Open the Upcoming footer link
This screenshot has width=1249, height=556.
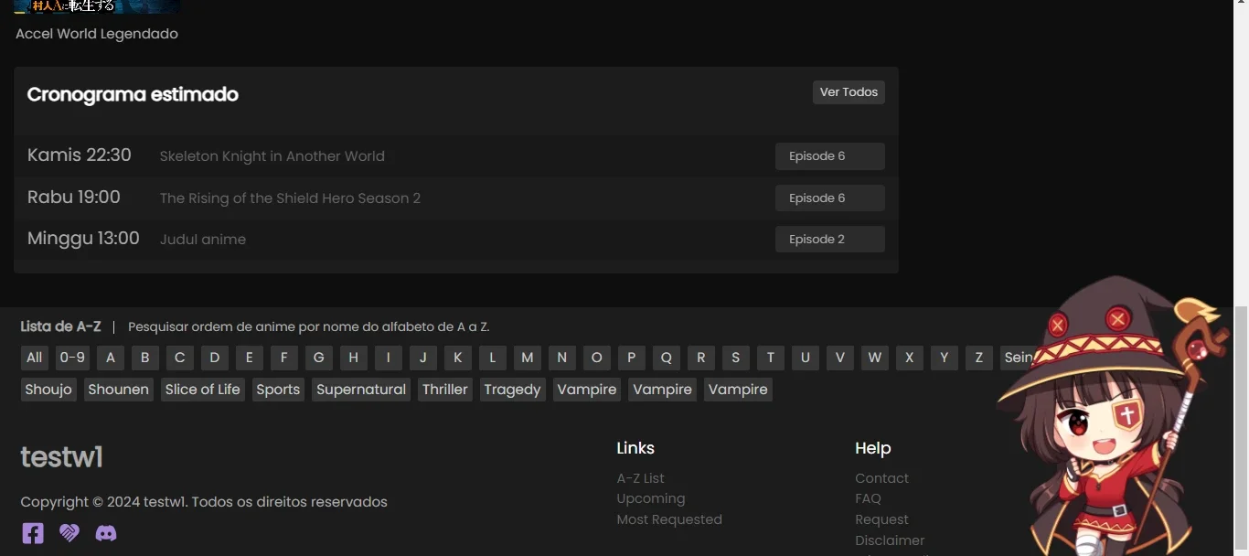[651, 498]
